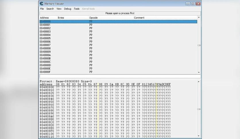Open the Debug menu
This screenshot has width=240, height=139.
(67, 9)
